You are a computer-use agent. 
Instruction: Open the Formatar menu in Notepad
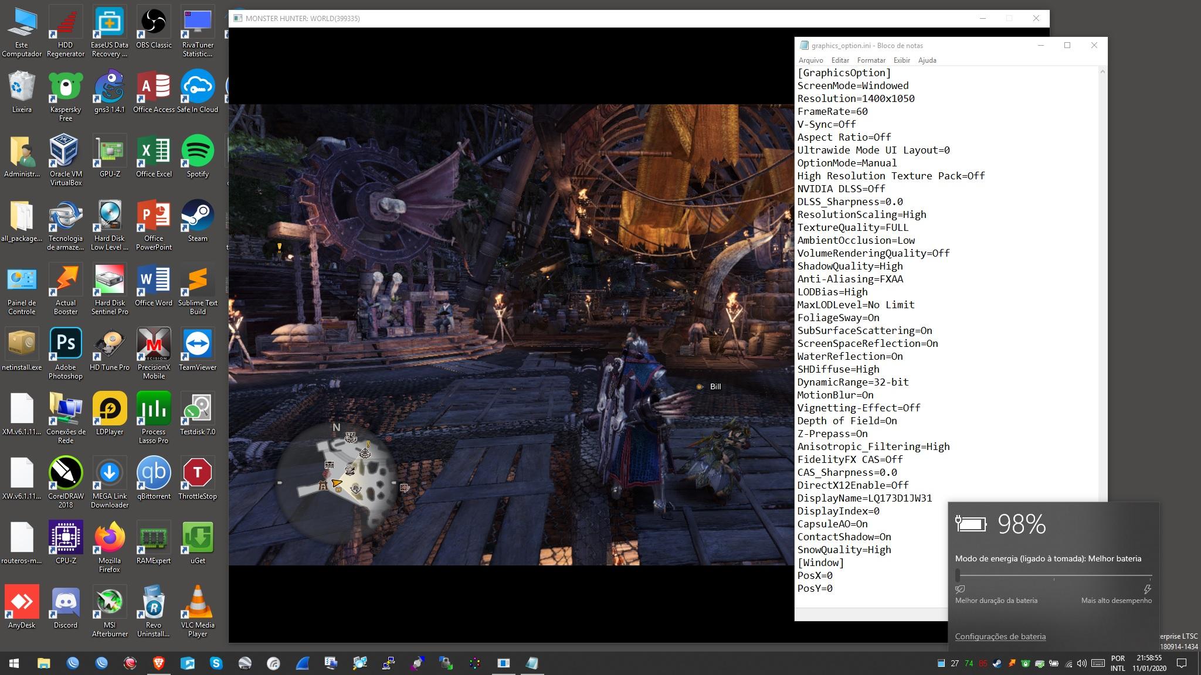(871, 60)
